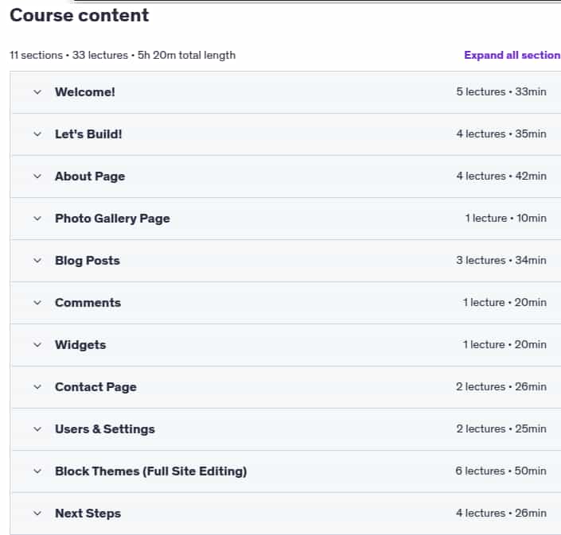Click the '3 lectures • 34min' text
This screenshot has height=535, width=561.
[501, 260]
